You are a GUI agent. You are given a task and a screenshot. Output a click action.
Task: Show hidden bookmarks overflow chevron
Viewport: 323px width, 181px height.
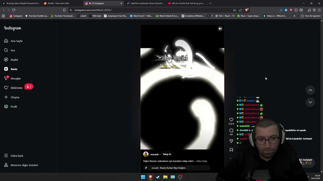[x=294, y=16]
